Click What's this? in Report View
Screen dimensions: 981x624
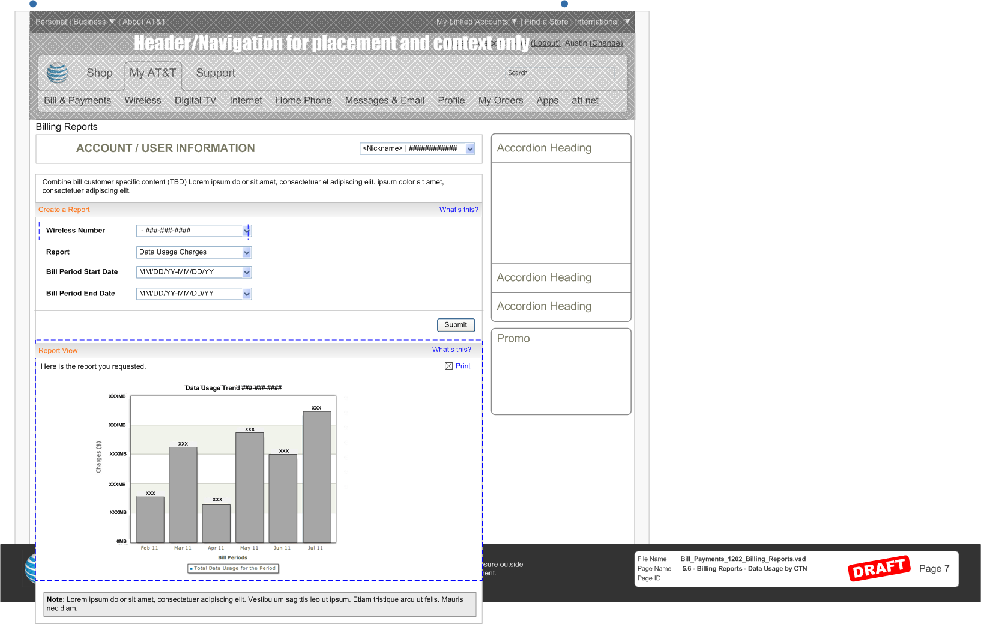click(x=451, y=350)
